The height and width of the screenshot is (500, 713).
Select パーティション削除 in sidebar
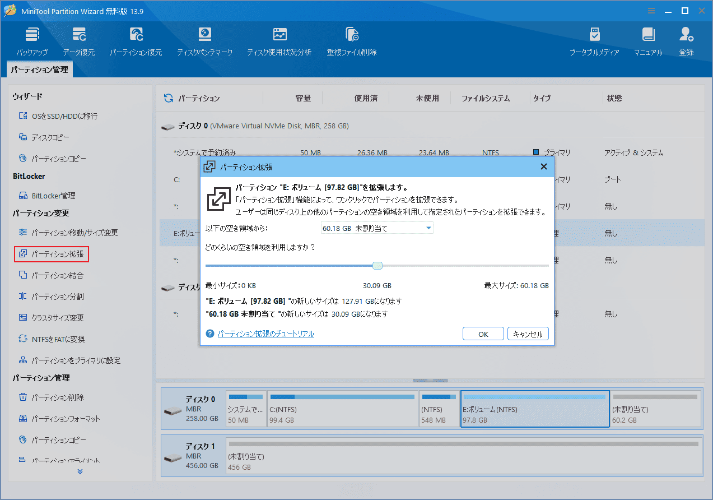pyautogui.click(x=52, y=397)
